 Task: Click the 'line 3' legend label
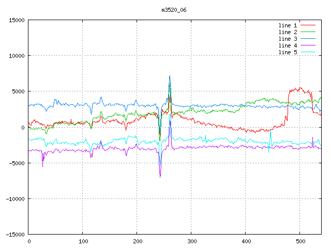click(x=288, y=39)
